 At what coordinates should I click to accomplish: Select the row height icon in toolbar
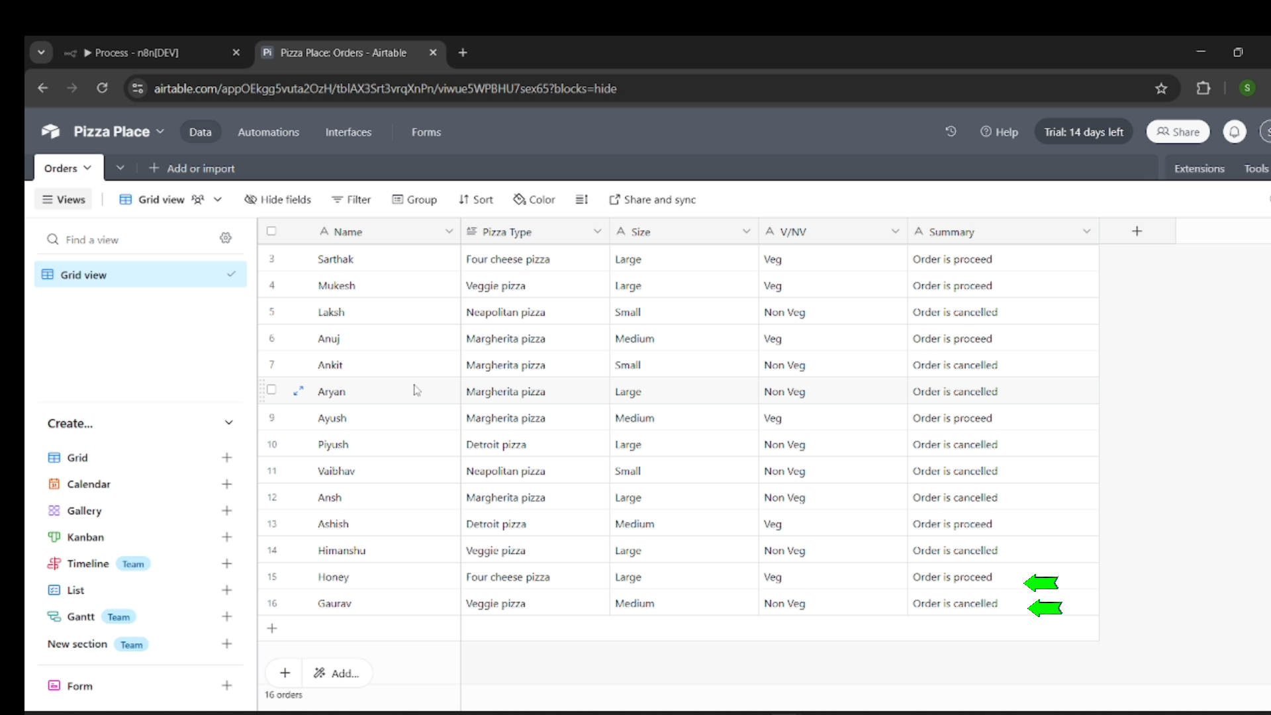(581, 199)
